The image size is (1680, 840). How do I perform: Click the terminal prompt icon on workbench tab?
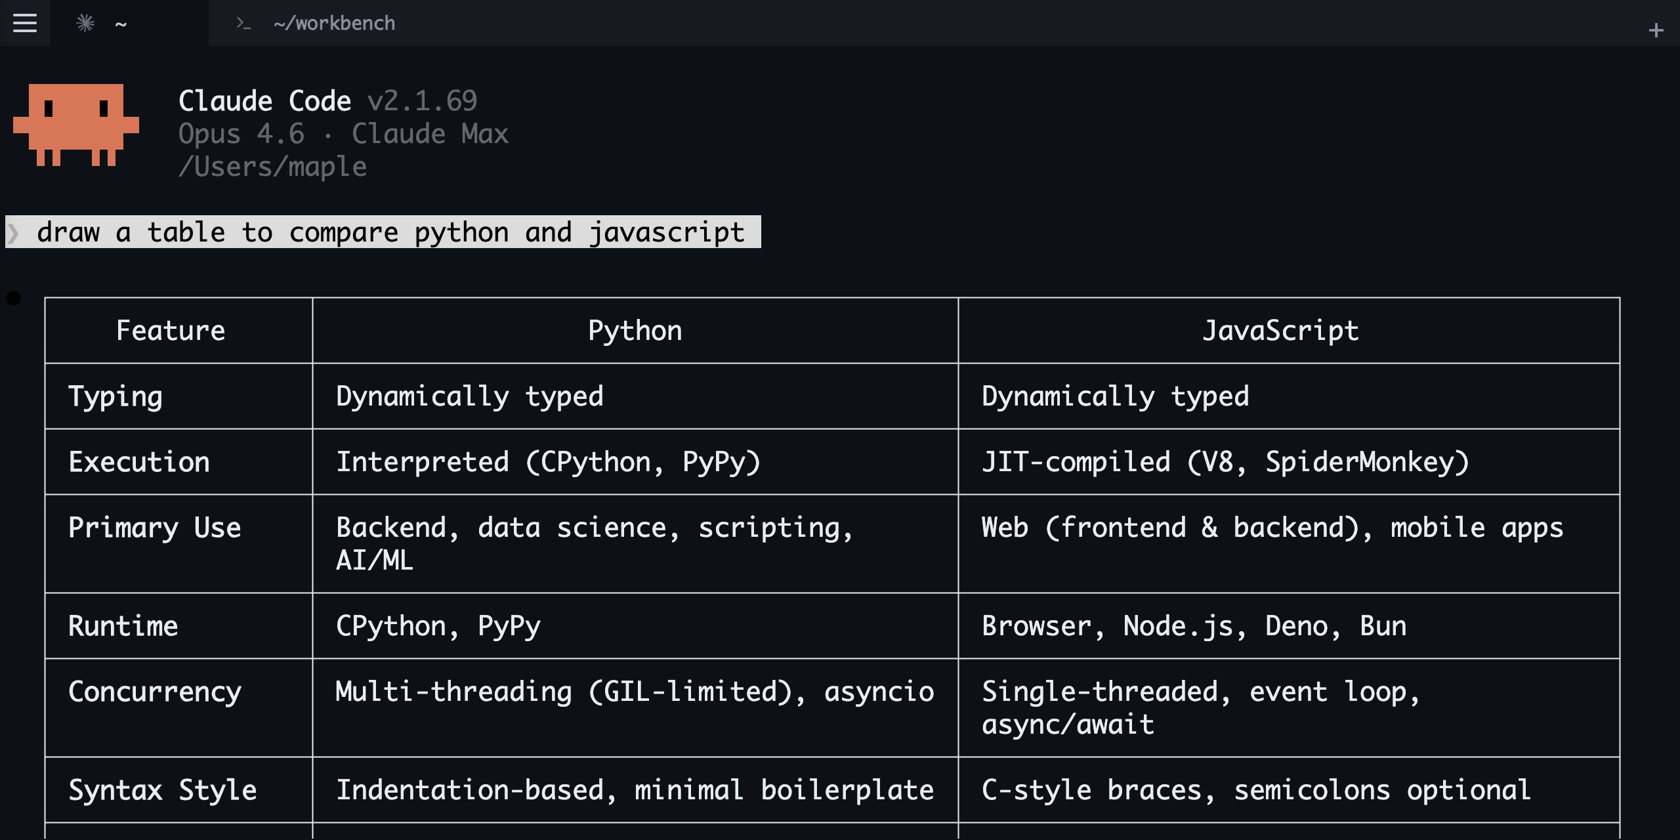(x=243, y=24)
